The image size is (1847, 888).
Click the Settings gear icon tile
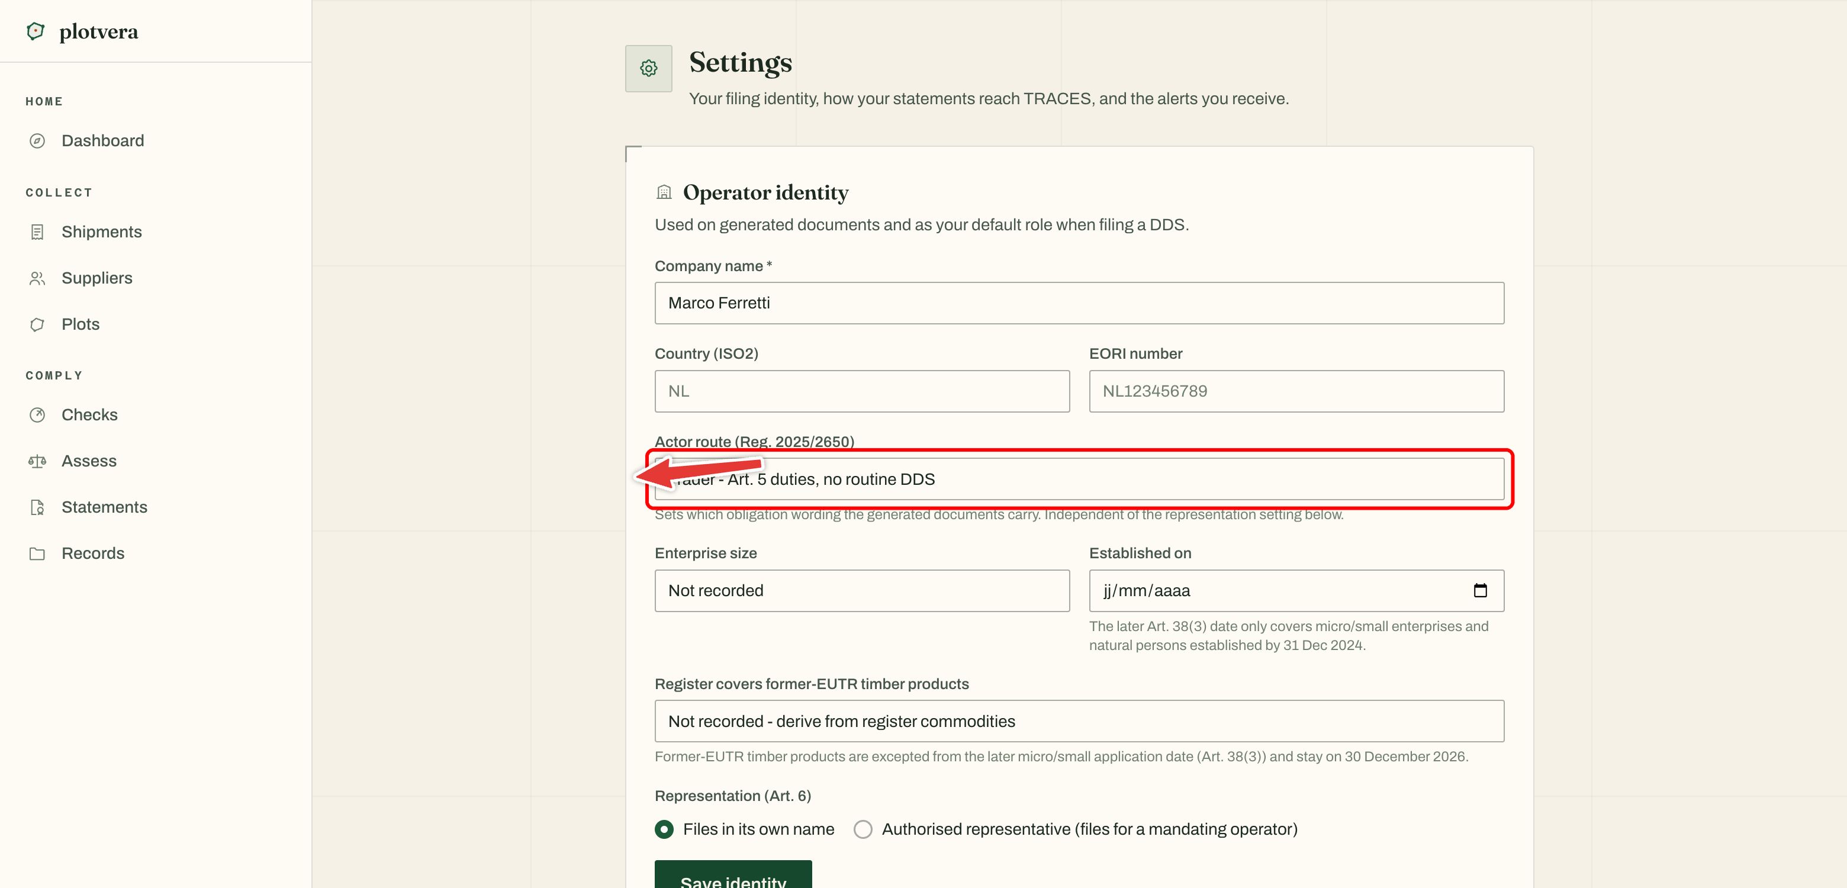coord(648,68)
